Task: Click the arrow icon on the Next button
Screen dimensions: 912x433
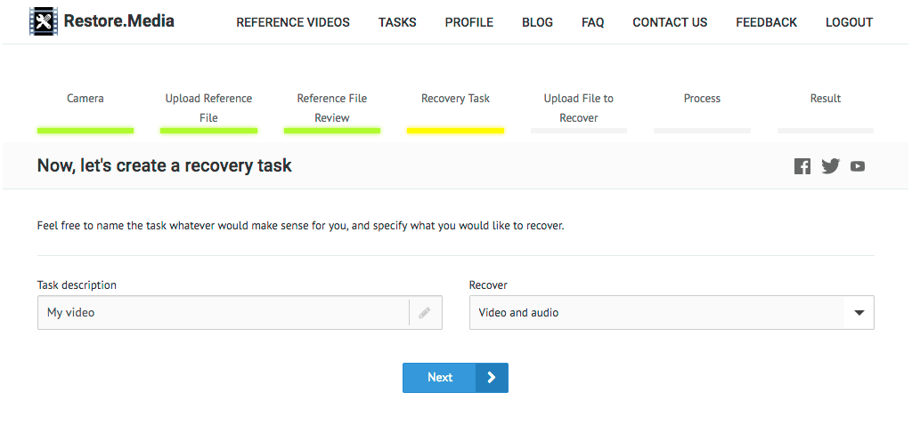Action: (x=492, y=377)
